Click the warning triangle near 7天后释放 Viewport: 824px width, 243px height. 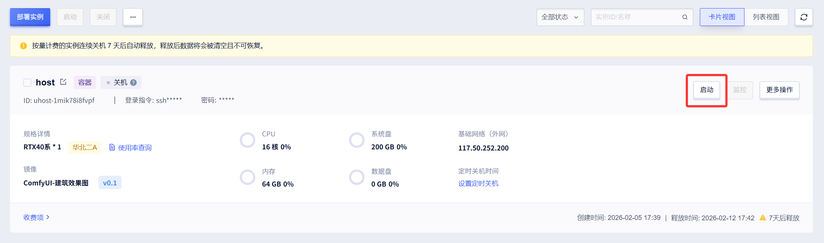click(x=763, y=217)
